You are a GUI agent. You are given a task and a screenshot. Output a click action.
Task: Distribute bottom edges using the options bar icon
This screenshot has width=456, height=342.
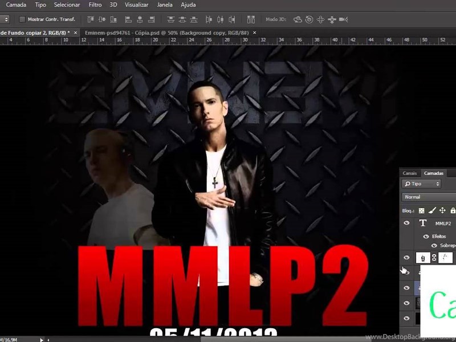click(194, 19)
